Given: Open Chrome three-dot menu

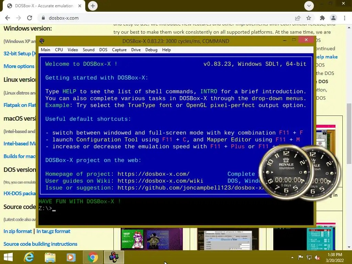Looking at the screenshot, I should (344, 18).
